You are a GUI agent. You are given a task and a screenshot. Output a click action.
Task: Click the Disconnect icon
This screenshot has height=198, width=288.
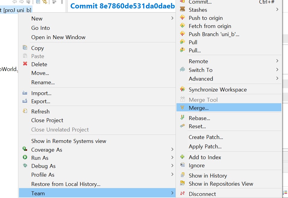point(182,193)
